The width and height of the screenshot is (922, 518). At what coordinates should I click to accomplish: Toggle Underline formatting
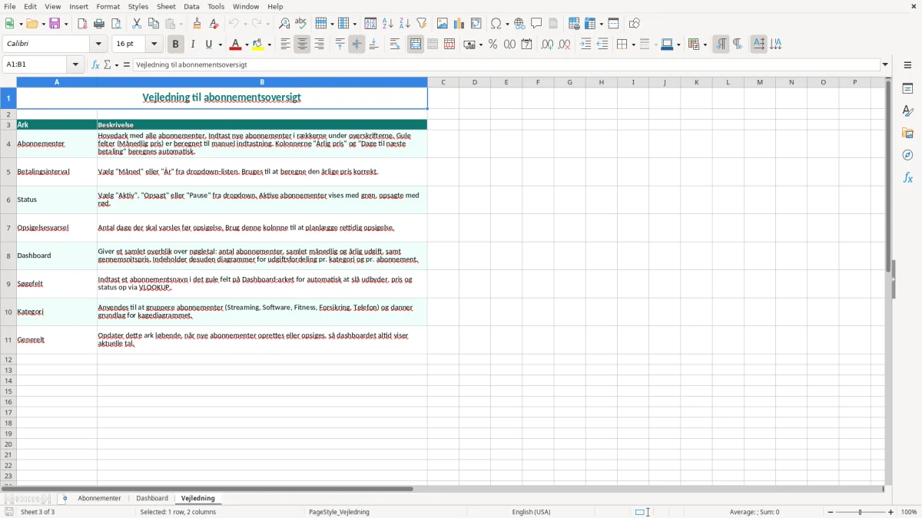[x=208, y=45]
